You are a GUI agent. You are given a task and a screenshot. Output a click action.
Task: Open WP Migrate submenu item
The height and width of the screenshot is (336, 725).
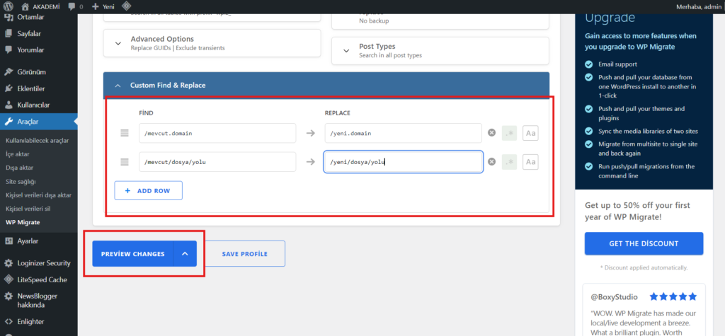tap(23, 222)
